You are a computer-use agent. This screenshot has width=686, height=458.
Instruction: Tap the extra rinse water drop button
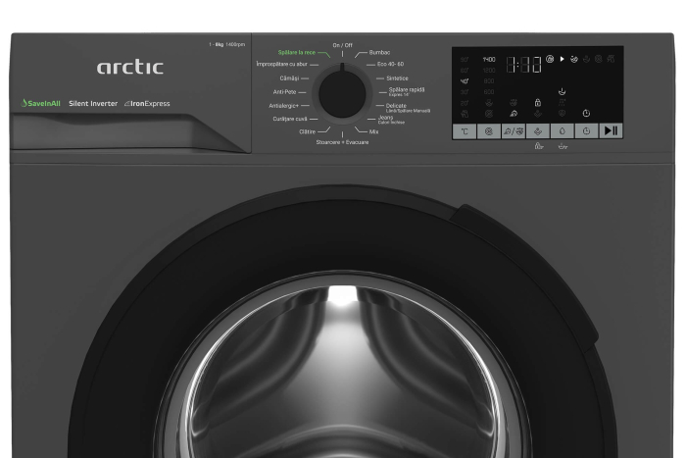click(562, 130)
